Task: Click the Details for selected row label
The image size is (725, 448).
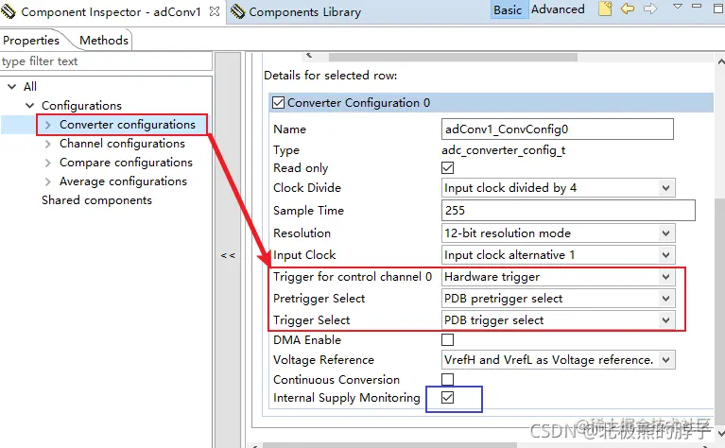Action: click(330, 76)
